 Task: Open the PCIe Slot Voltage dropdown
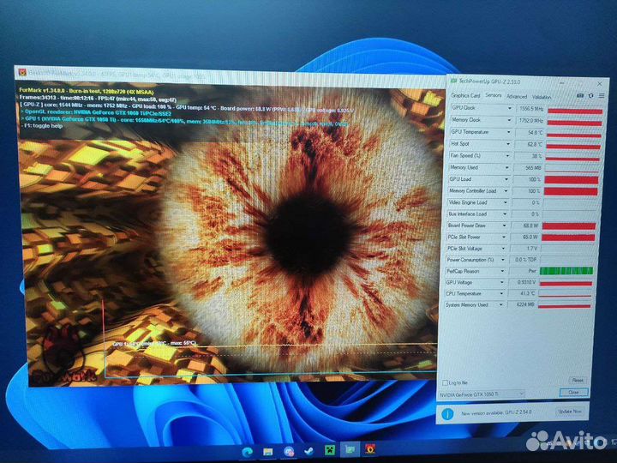503,249
